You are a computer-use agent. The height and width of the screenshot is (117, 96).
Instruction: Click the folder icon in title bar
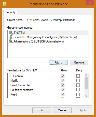click(x=4, y=4)
